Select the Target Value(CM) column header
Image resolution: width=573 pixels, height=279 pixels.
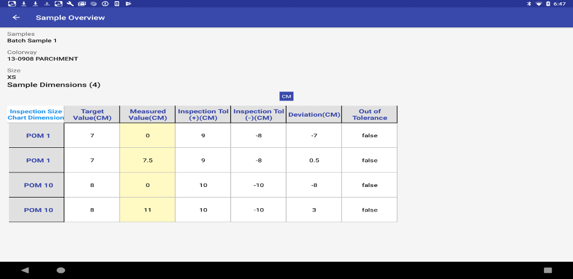[x=92, y=114]
